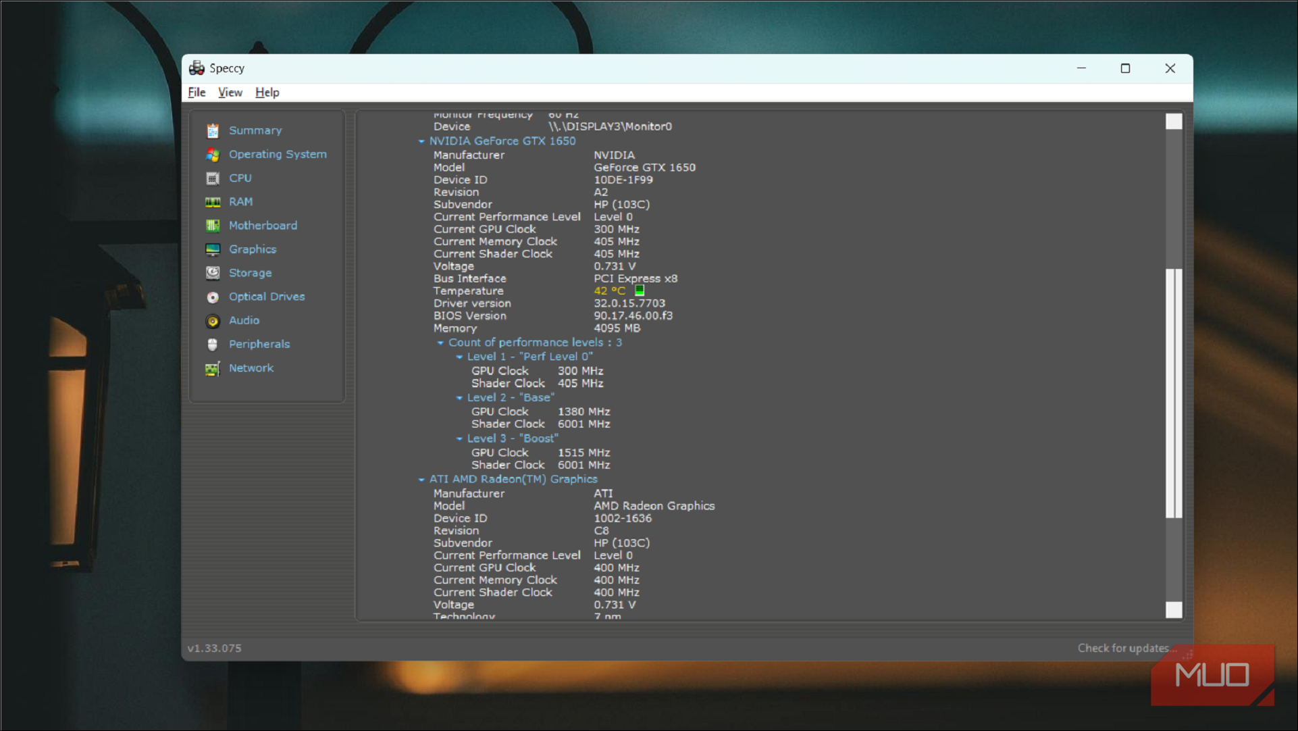Image resolution: width=1298 pixels, height=731 pixels.
Task: Click the Peripherals mouse icon
Action: coord(213,345)
